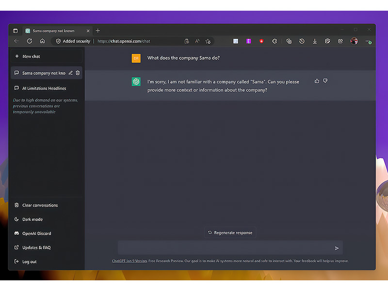
Task: Delete the Sama company conversation
Action: pos(78,73)
